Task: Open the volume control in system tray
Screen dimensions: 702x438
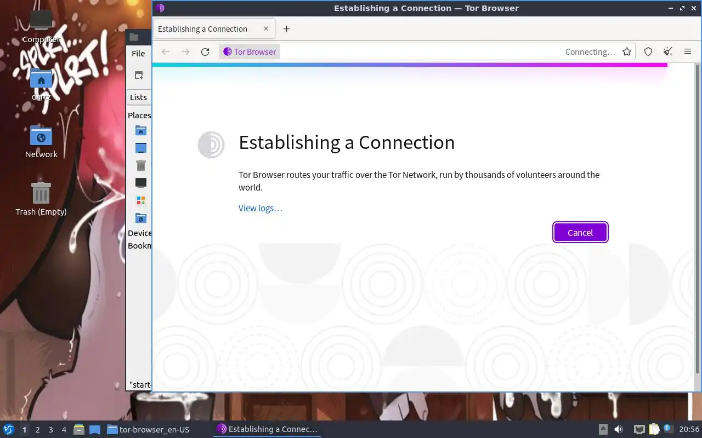Action: (x=619, y=430)
